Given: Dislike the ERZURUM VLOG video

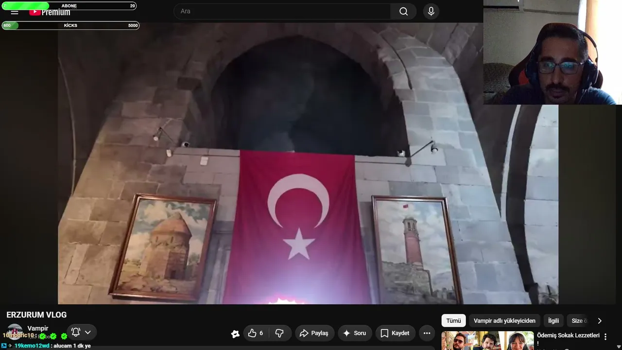Looking at the screenshot, I should tap(279, 333).
